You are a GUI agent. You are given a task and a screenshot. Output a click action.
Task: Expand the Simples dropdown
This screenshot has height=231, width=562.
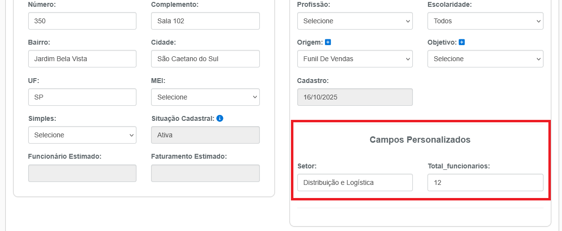coord(82,135)
